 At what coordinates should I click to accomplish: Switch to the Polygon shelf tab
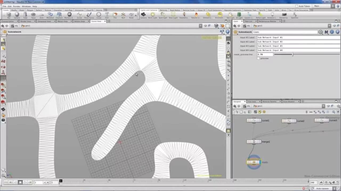pos(30,10)
